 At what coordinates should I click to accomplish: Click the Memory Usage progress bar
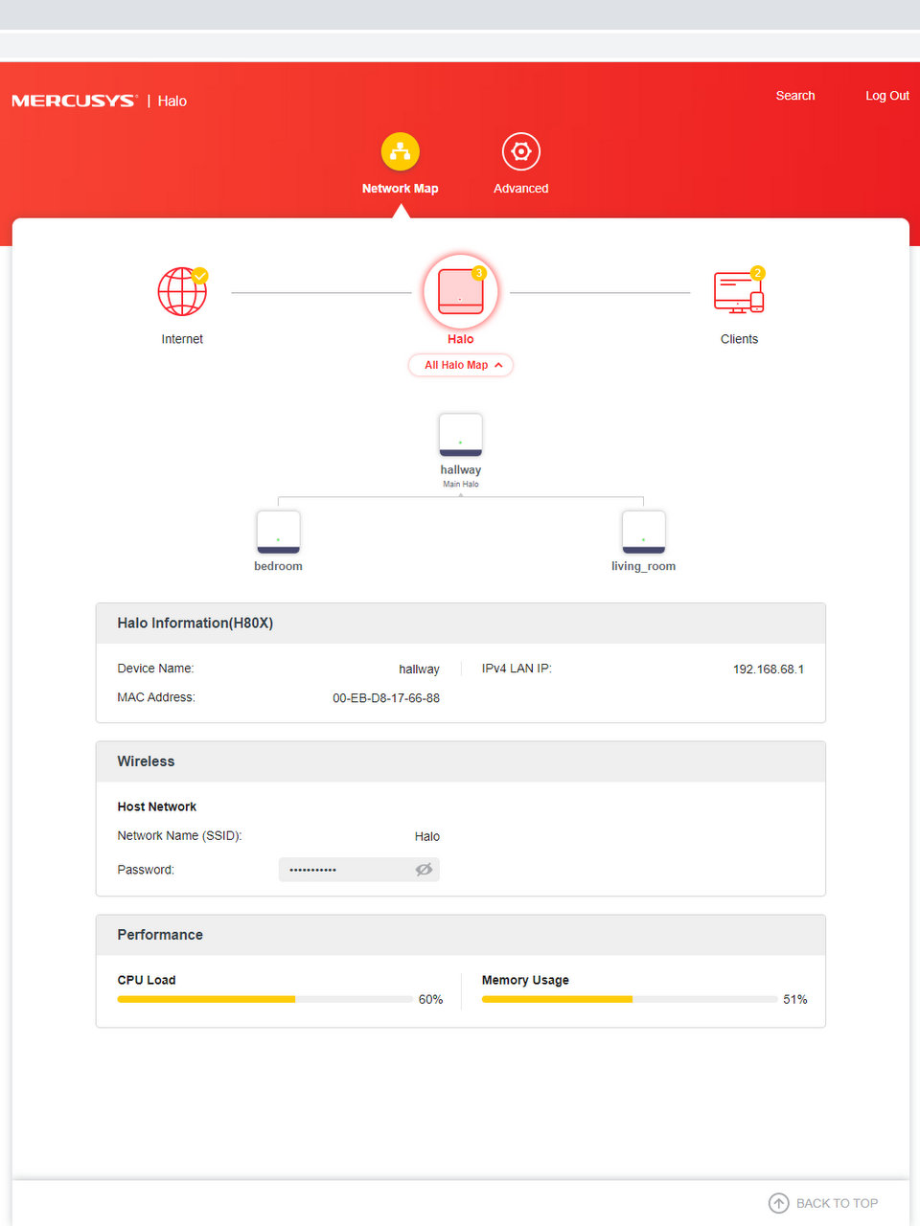coord(629,999)
